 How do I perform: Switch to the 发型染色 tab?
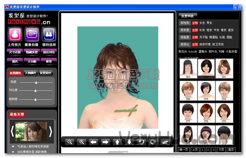(x=45, y=73)
